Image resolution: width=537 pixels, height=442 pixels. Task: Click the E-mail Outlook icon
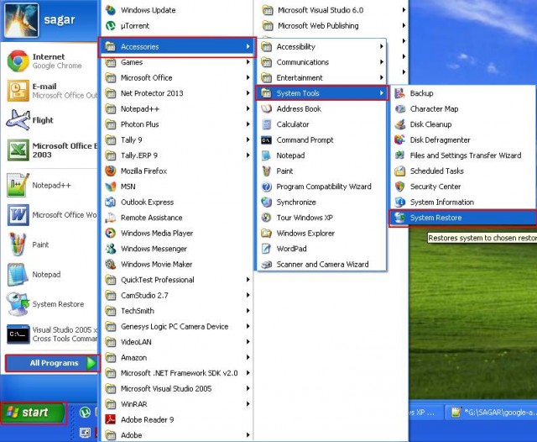point(18,91)
